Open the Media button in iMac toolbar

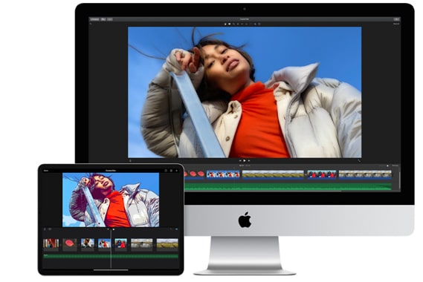point(103,19)
